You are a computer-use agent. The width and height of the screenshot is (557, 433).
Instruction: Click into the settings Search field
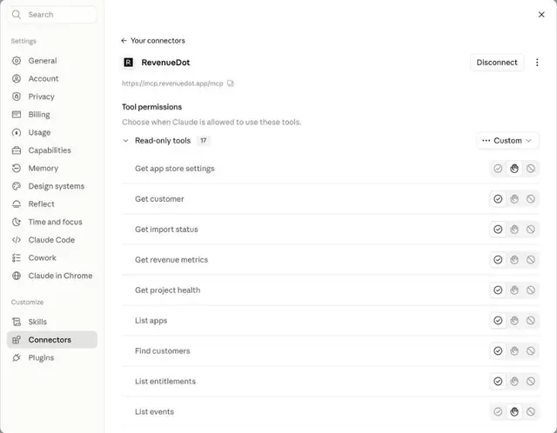52,15
